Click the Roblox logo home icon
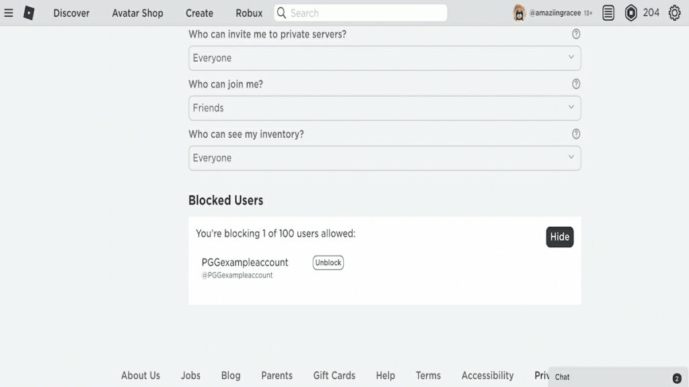Screen dimensions: 689x387 coord(29,13)
